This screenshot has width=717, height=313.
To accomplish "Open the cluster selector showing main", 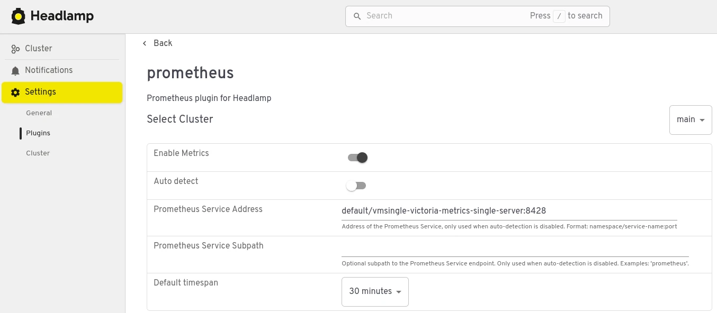I will 690,119.
